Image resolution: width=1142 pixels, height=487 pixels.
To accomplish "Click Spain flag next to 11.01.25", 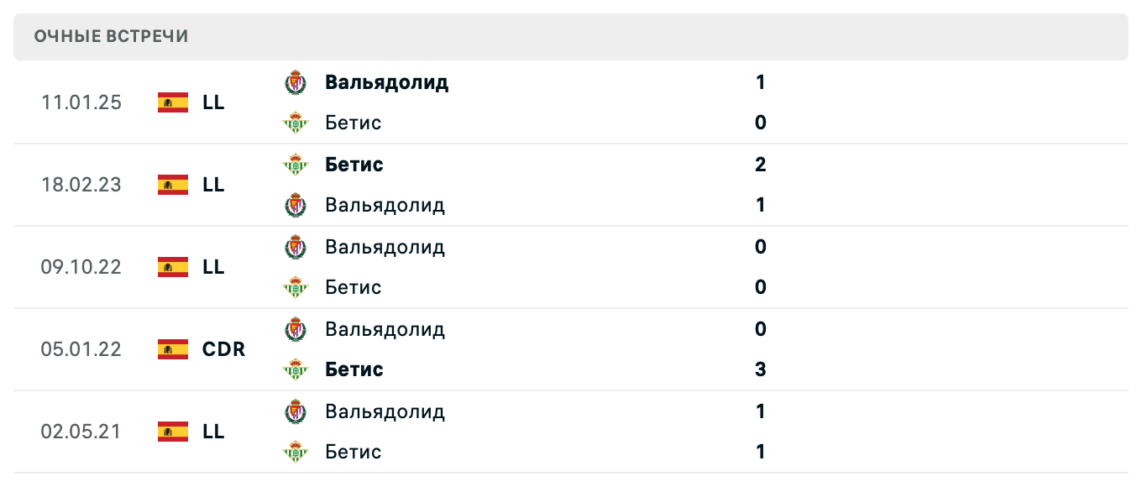I will pos(173,102).
